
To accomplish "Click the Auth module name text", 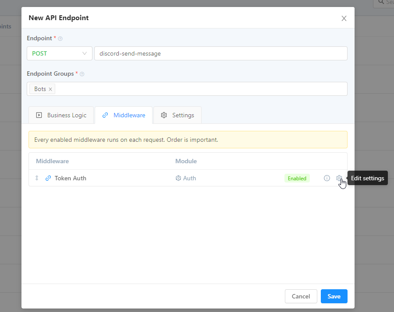I will tap(189, 178).
